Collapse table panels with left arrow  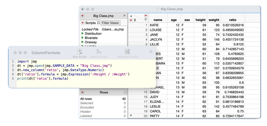coord(131,16)
